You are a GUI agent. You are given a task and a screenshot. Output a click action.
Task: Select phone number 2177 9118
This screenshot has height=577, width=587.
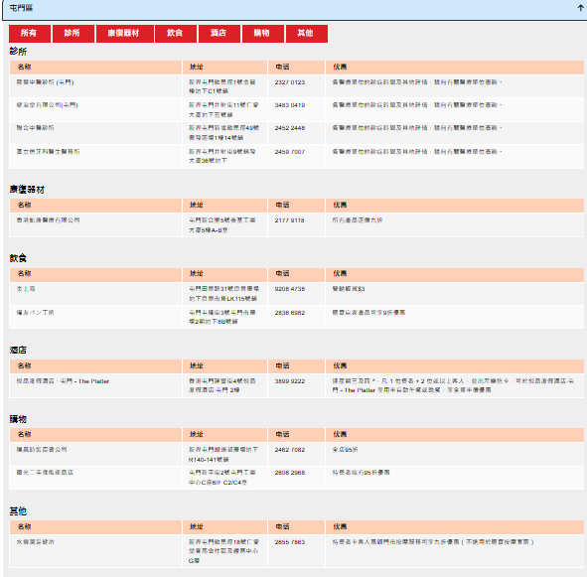pos(290,220)
